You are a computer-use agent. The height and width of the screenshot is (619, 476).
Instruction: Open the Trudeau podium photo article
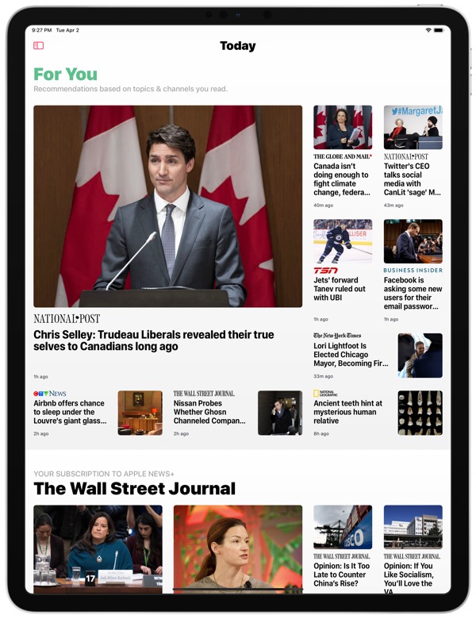click(x=167, y=206)
